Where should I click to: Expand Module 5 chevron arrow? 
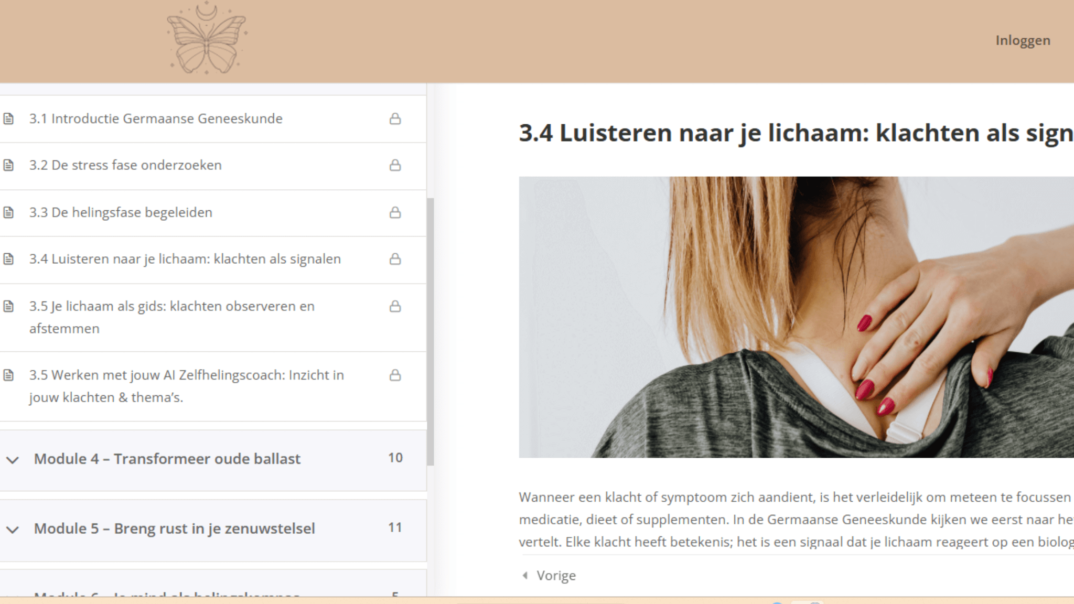13,530
